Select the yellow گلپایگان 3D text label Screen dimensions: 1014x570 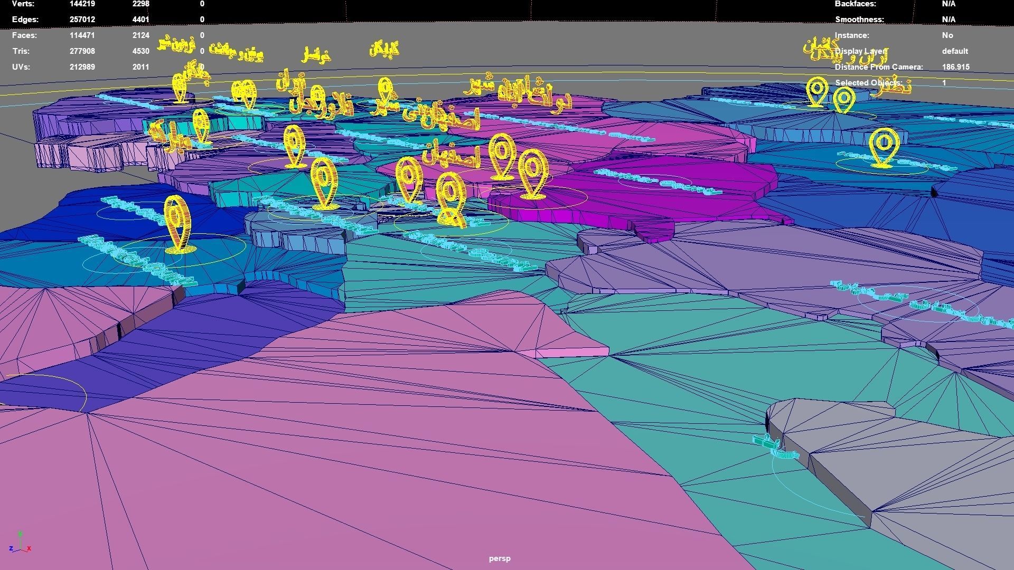[x=384, y=50]
